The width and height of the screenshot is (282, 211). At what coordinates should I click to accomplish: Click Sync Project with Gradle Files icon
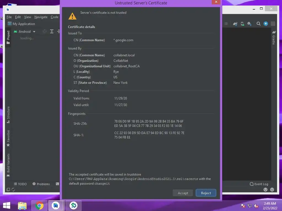[x=235, y=24]
